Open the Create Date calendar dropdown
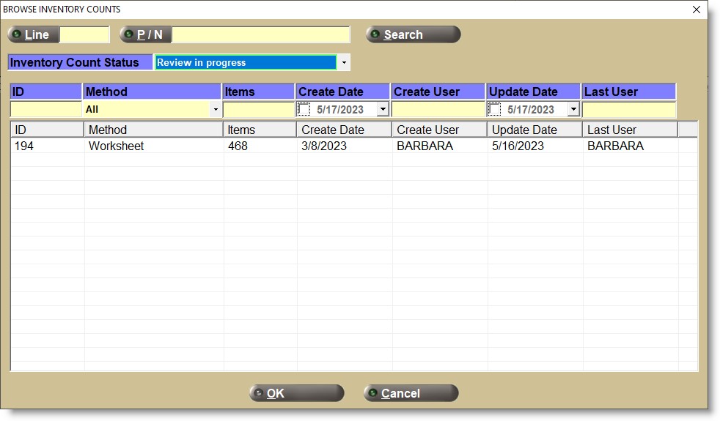 coord(382,110)
